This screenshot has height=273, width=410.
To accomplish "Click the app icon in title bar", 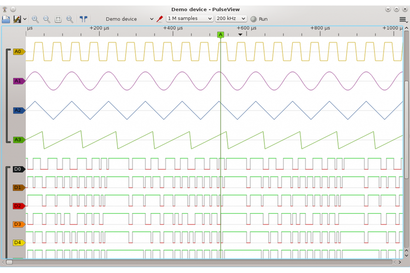I will click(x=5, y=10).
